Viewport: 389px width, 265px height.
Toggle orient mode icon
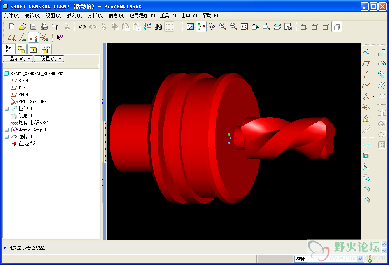pyautogui.click(x=212, y=26)
